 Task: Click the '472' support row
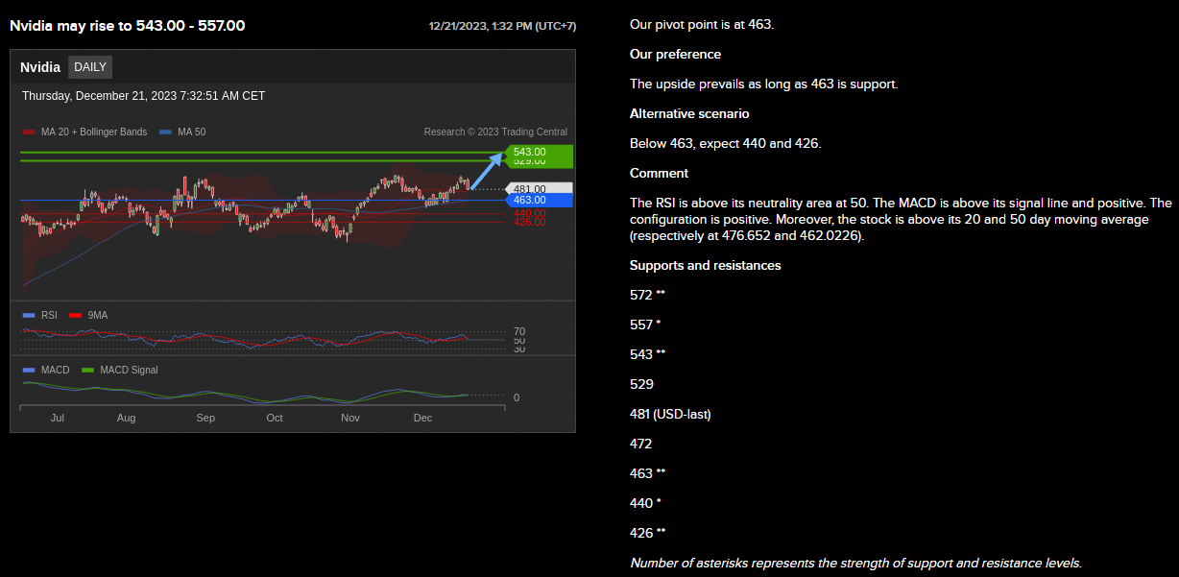click(x=640, y=444)
